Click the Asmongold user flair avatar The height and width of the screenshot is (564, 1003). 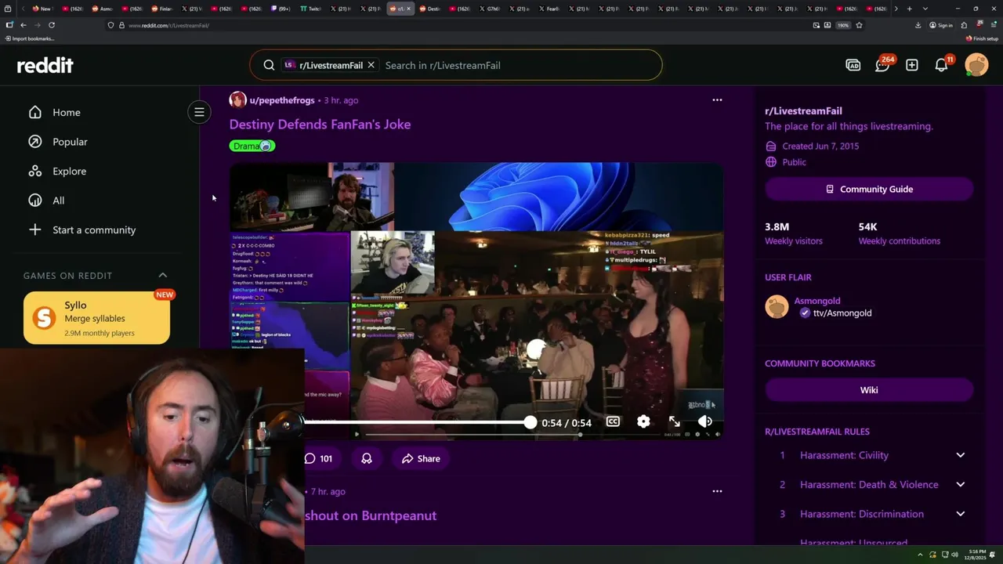click(x=777, y=307)
